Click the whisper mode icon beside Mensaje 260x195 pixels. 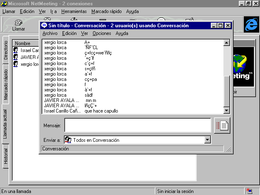(x=222, y=126)
